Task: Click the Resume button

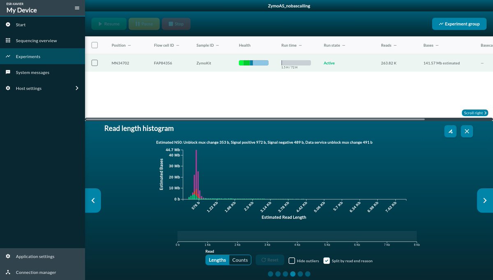Action: pos(108,24)
